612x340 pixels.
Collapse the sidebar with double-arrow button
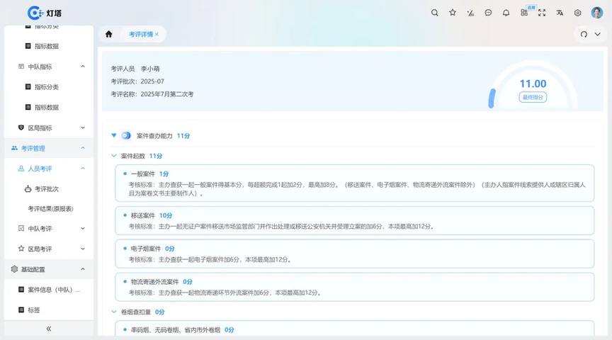tap(48, 329)
